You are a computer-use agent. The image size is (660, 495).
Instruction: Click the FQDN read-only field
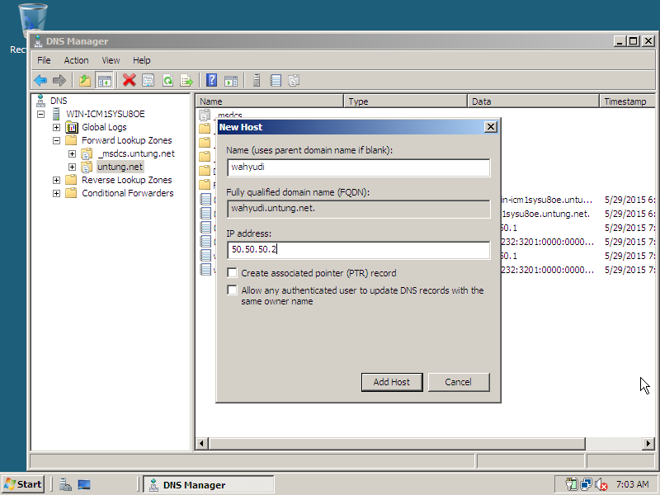358,209
